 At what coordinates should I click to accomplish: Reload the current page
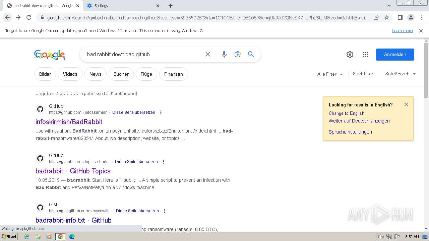(29, 17)
